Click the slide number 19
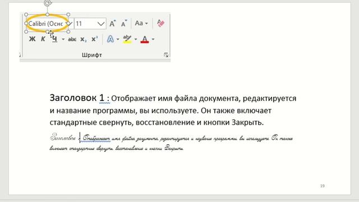This screenshot has width=359, height=202. coord(323,186)
